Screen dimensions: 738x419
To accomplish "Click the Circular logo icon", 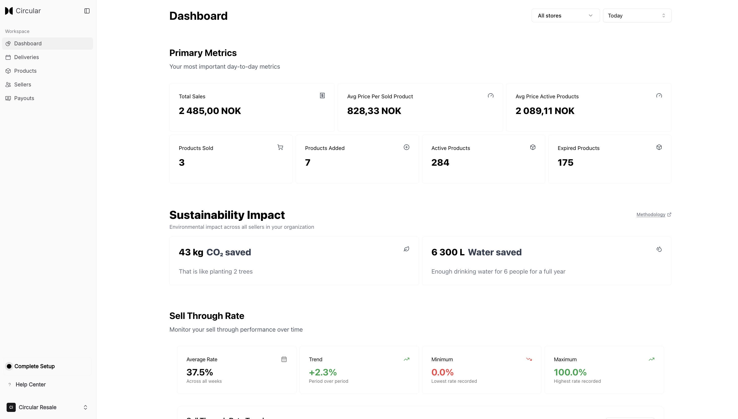I will click(x=9, y=11).
